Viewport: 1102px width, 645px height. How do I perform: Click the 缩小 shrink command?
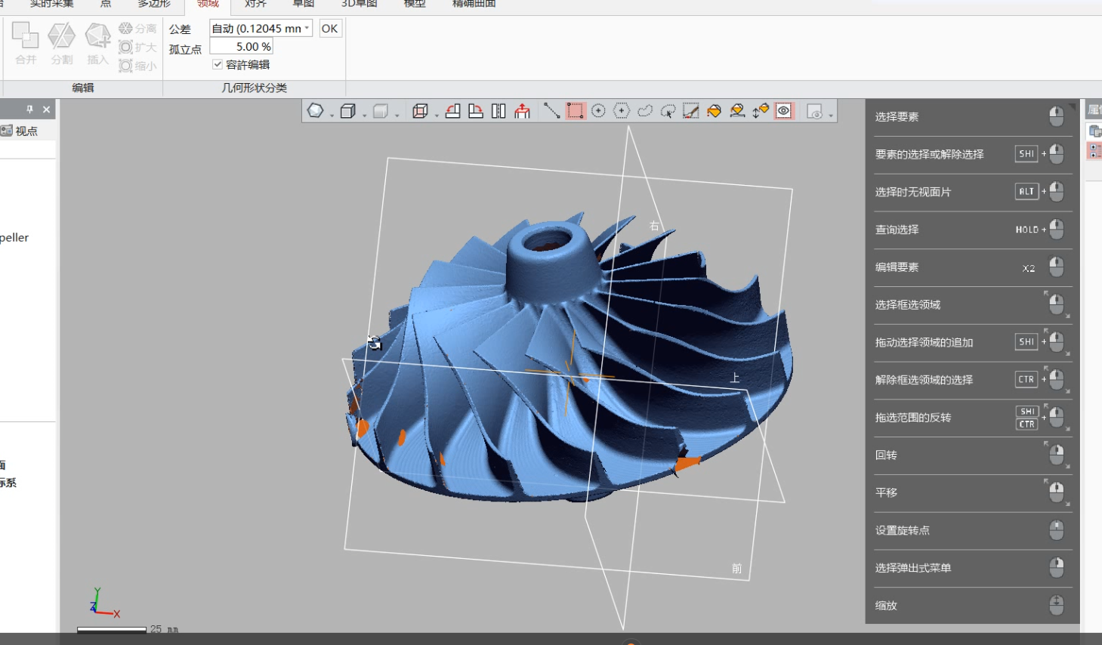pyautogui.click(x=137, y=66)
